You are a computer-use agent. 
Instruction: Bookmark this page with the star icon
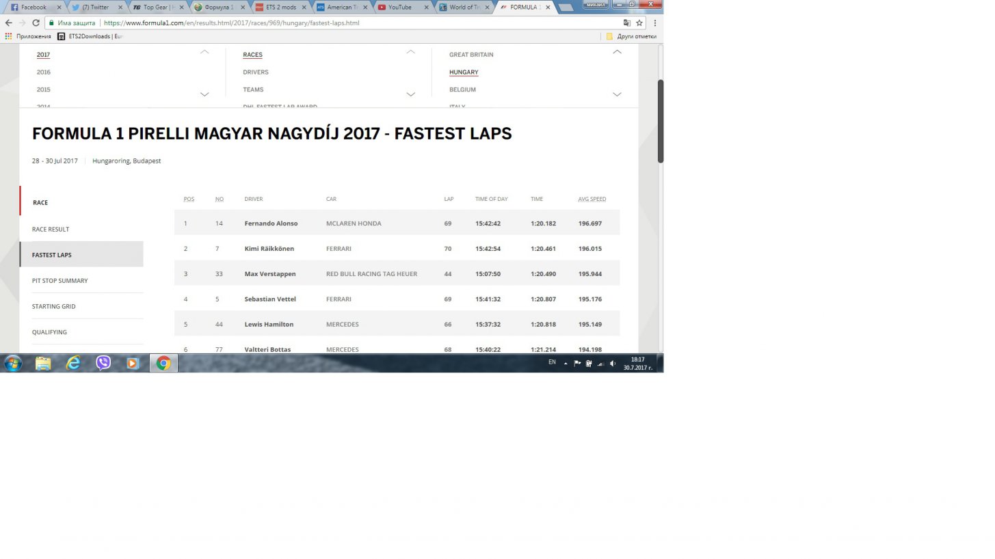[x=639, y=23]
